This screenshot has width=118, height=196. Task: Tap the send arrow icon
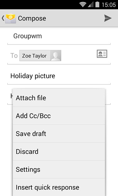tap(108, 18)
